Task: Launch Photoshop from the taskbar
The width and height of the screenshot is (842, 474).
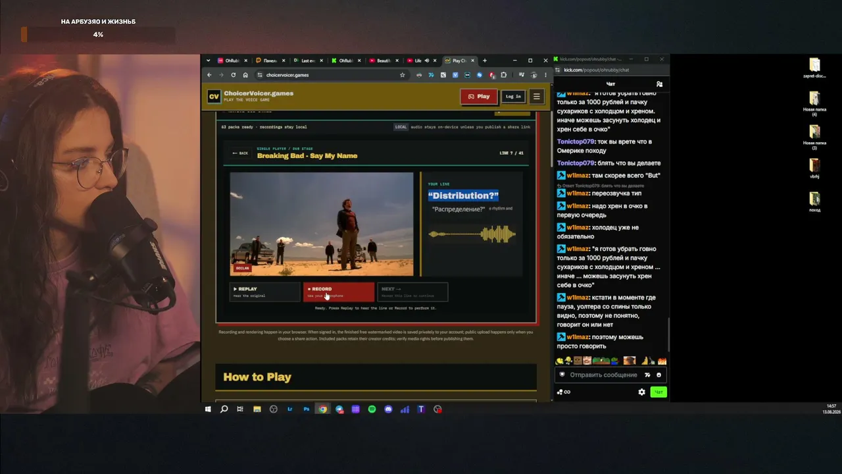Action: [306, 409]
